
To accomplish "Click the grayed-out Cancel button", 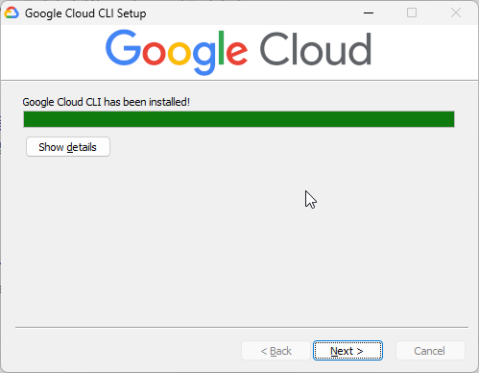I will point(430,351).
